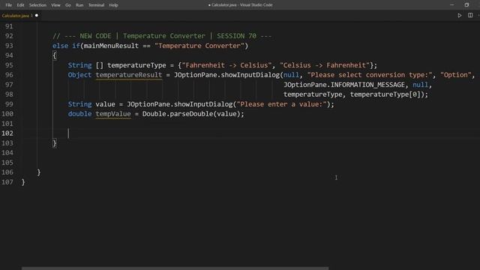Click the double keyword on line 100
480x270 pixels.
tap(79, 114)
